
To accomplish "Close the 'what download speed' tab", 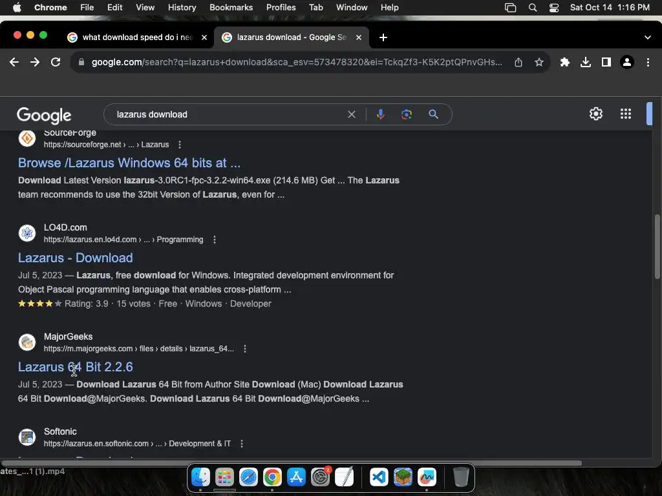I will pos(204,37).
